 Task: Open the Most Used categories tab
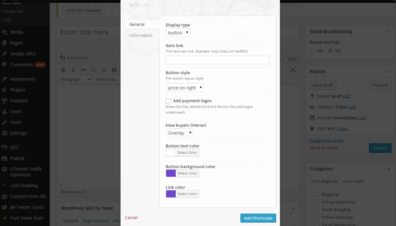[353, 181]
